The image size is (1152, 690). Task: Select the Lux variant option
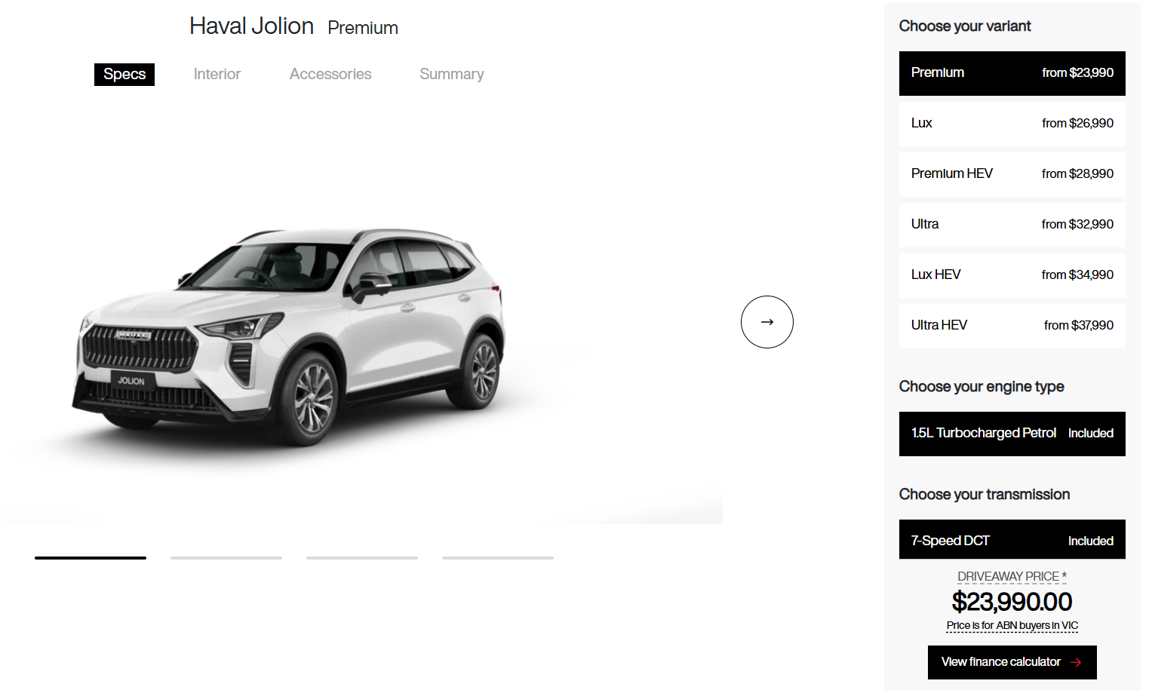coord(1012,124)
